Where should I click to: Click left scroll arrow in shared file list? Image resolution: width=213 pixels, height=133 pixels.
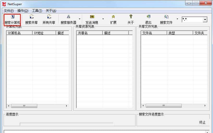pos(143,106)
